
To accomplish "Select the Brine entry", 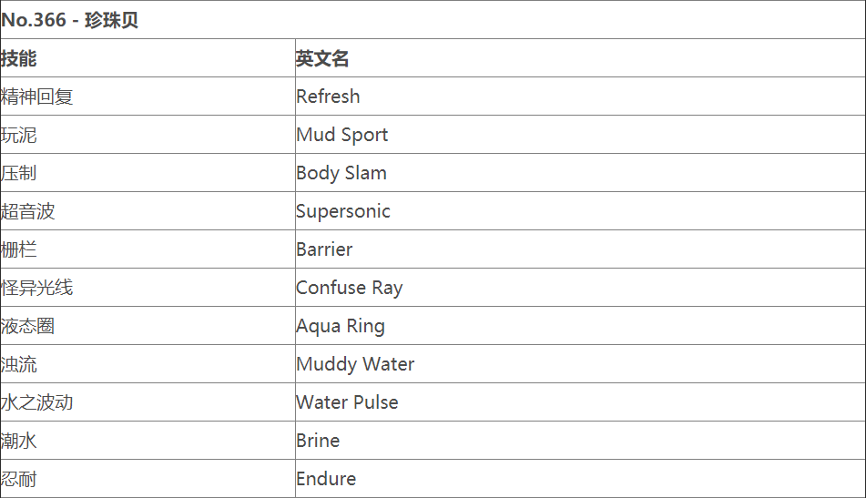I will click(318, 441).
